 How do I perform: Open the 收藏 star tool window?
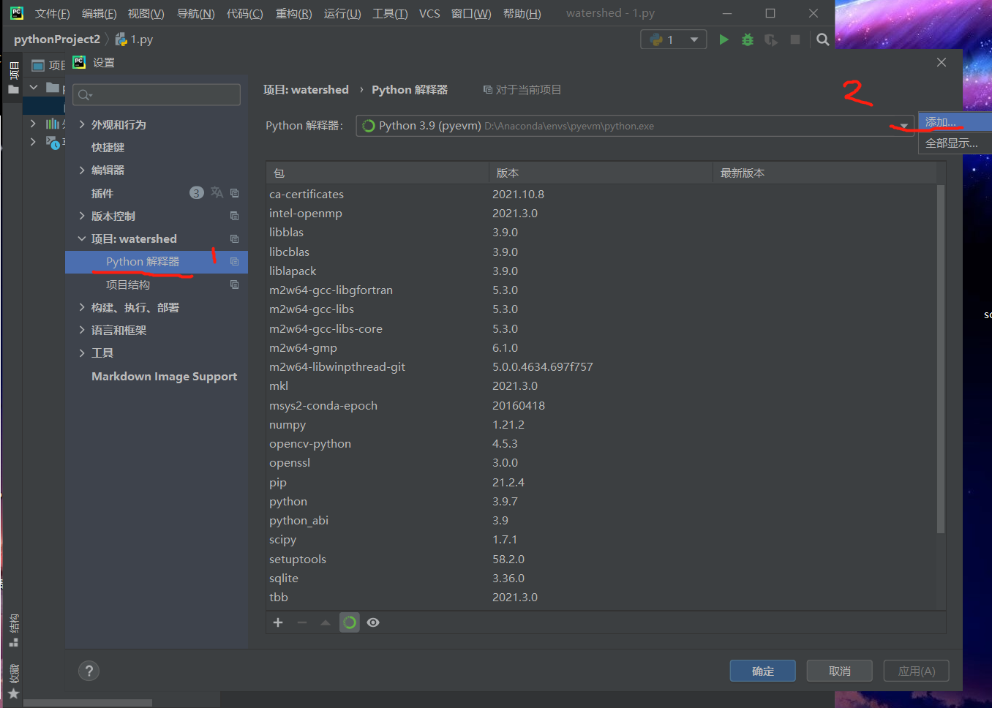coord(13,681)
